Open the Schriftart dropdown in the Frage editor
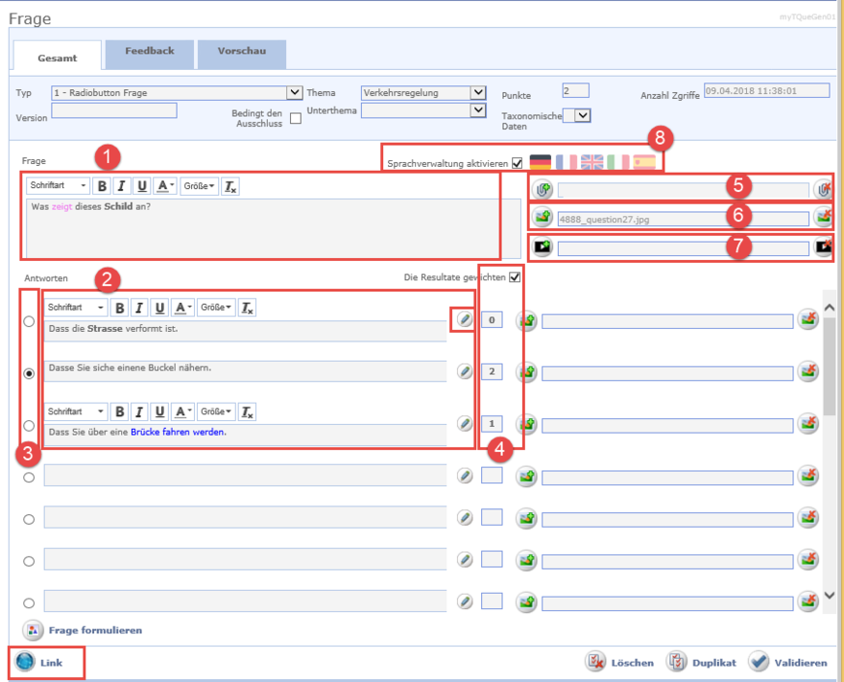The image size is (844, 682). (x=58, y=186)
